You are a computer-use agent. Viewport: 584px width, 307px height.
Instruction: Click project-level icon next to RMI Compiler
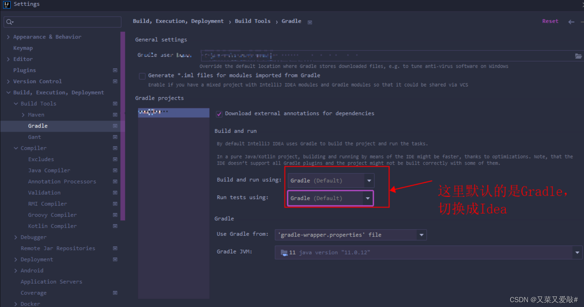[115, 204]
